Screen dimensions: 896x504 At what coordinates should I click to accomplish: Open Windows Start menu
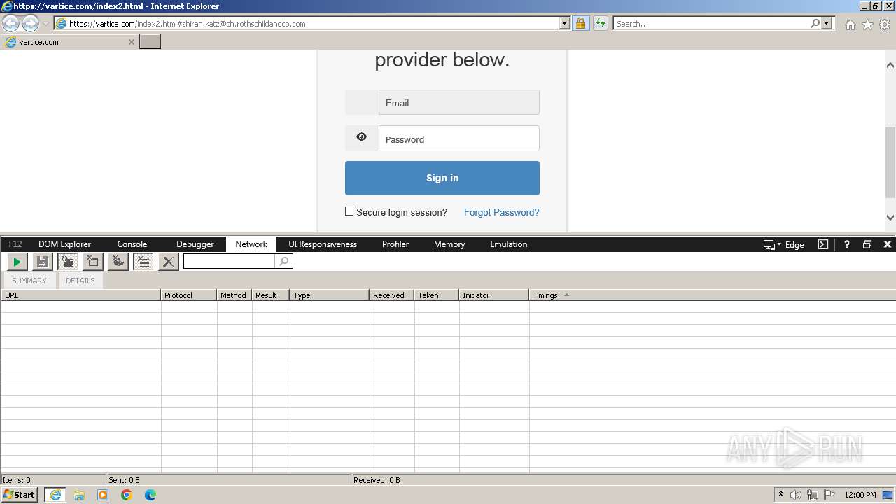[x=19, y=495]
